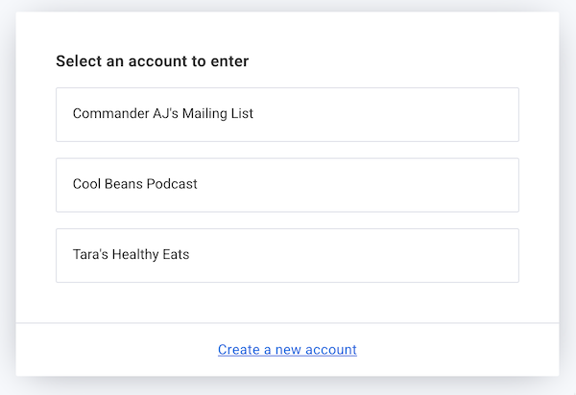
Task: Open Cool Beans Podcast
Action: coord(287,184)
